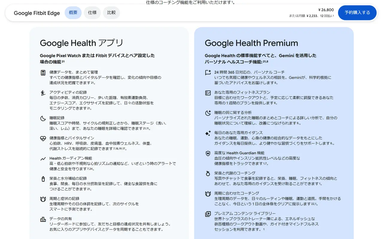
Task: Click the activity walking figure icon
Action: tap(43, 93)
